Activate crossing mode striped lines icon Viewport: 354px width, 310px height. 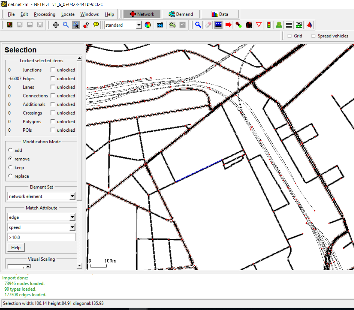289,25
